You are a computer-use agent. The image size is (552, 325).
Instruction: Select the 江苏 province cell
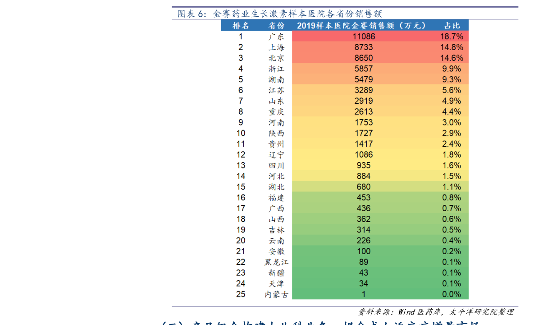[276, 90]
